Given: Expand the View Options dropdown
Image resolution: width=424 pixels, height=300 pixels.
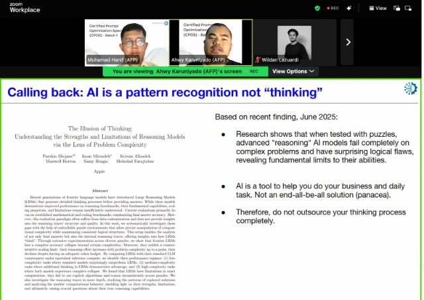Looking at the screenshot, I should point(293,71).
